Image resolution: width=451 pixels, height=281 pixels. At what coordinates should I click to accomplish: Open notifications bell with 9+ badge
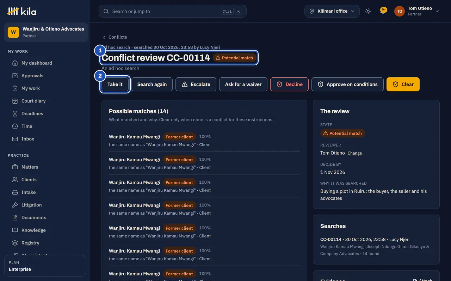383,11
